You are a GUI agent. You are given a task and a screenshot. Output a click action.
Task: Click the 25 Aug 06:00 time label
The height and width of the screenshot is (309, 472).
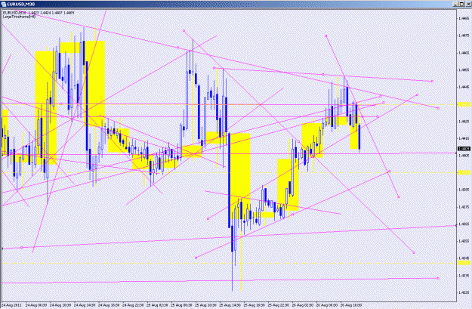pyautogui.click(x=181, y=305)
